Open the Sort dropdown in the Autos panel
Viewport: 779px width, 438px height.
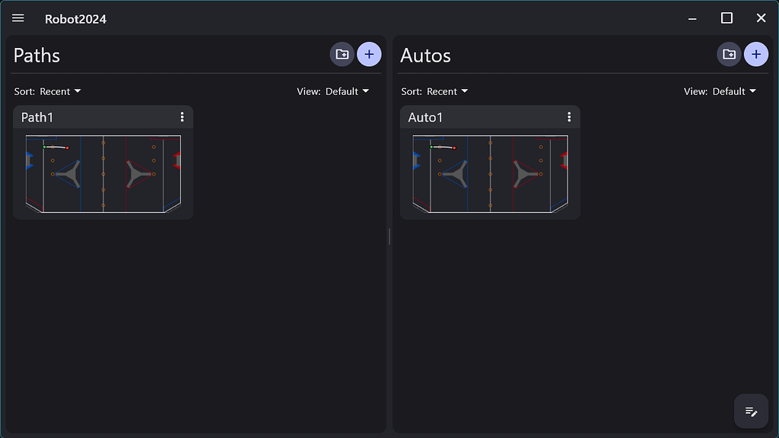(435, 91)
